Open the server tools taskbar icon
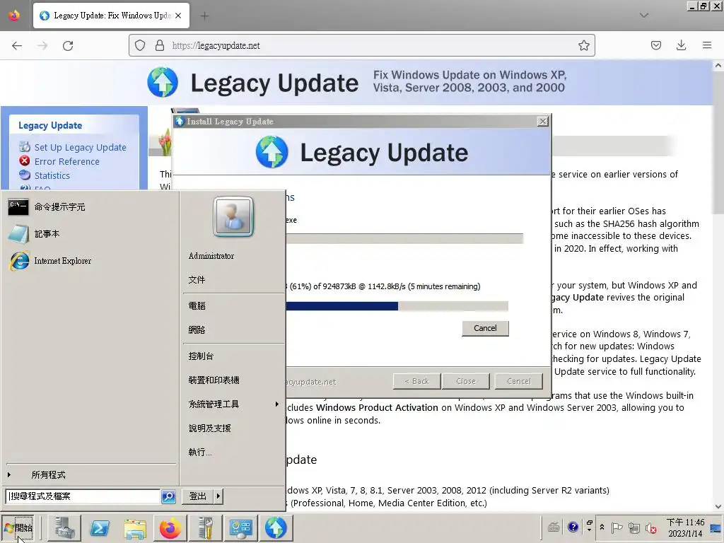Viewport: 724px width, 543px height. (x=206, y=527)
